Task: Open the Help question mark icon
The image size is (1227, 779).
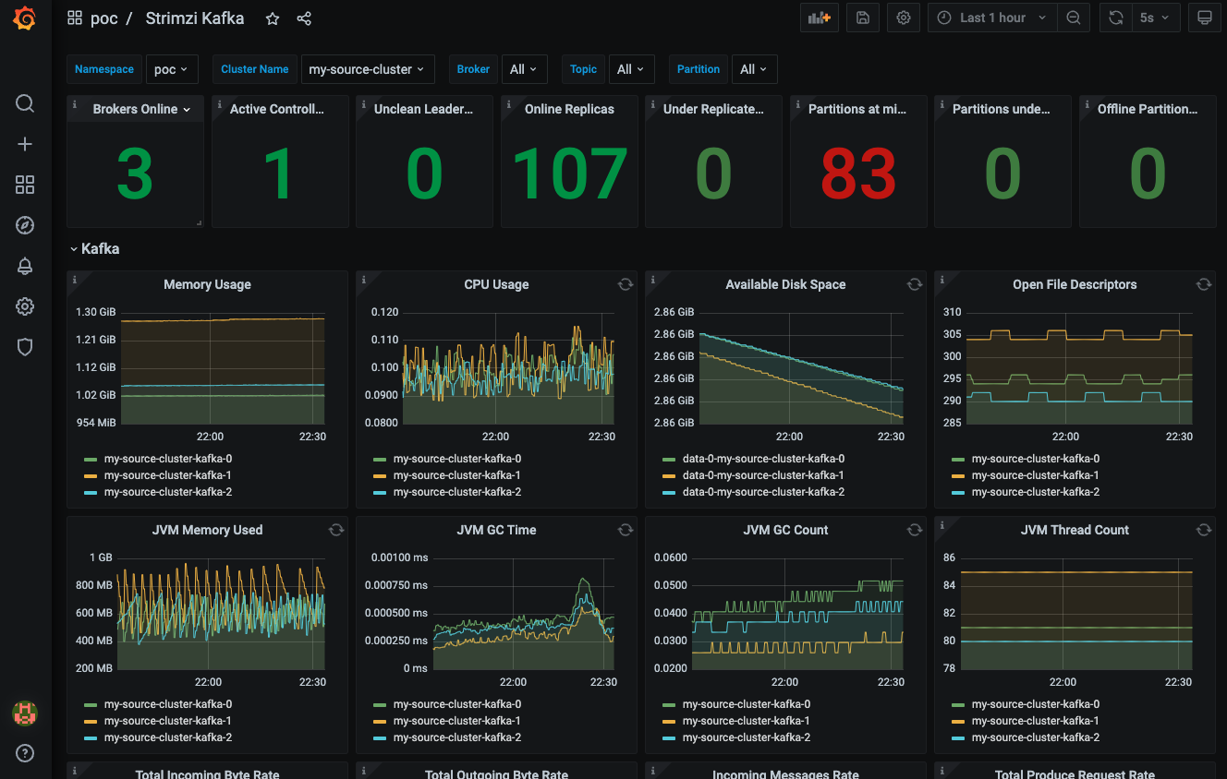Action: tap(25, 753)
